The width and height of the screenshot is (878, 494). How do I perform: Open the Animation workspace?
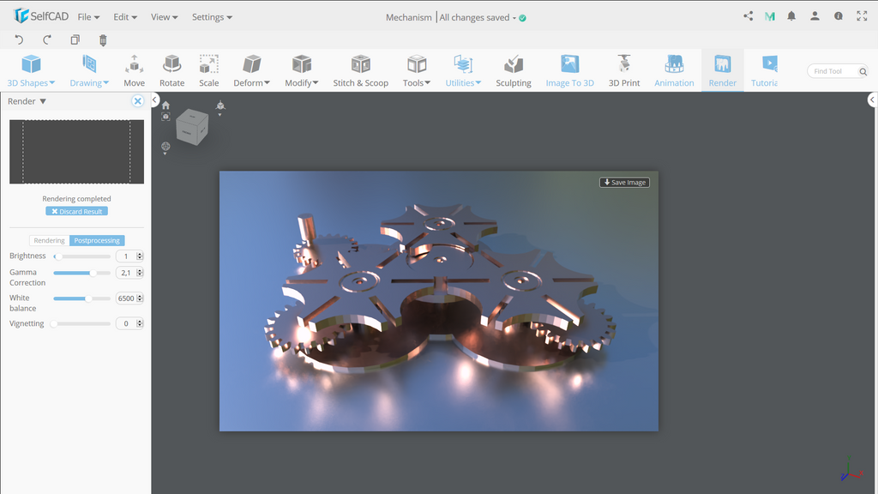click(x=674, y=70)
